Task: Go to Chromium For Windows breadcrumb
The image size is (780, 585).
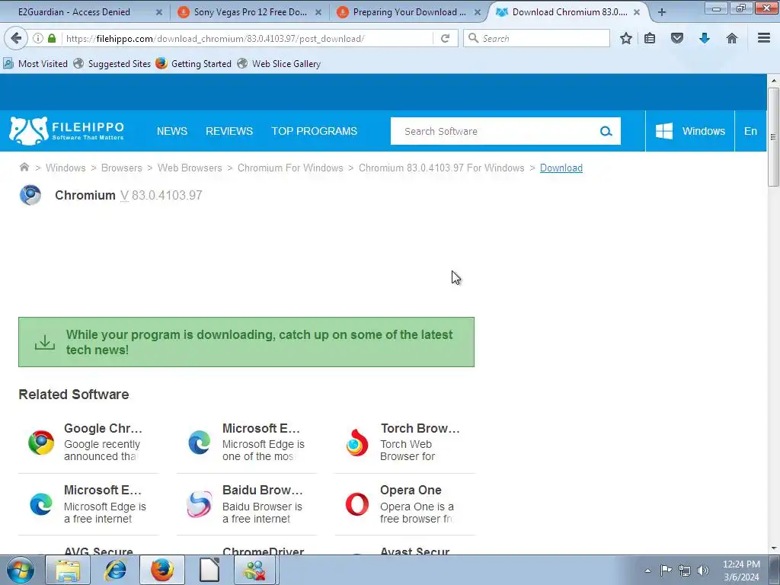Action: coord(290,168)
